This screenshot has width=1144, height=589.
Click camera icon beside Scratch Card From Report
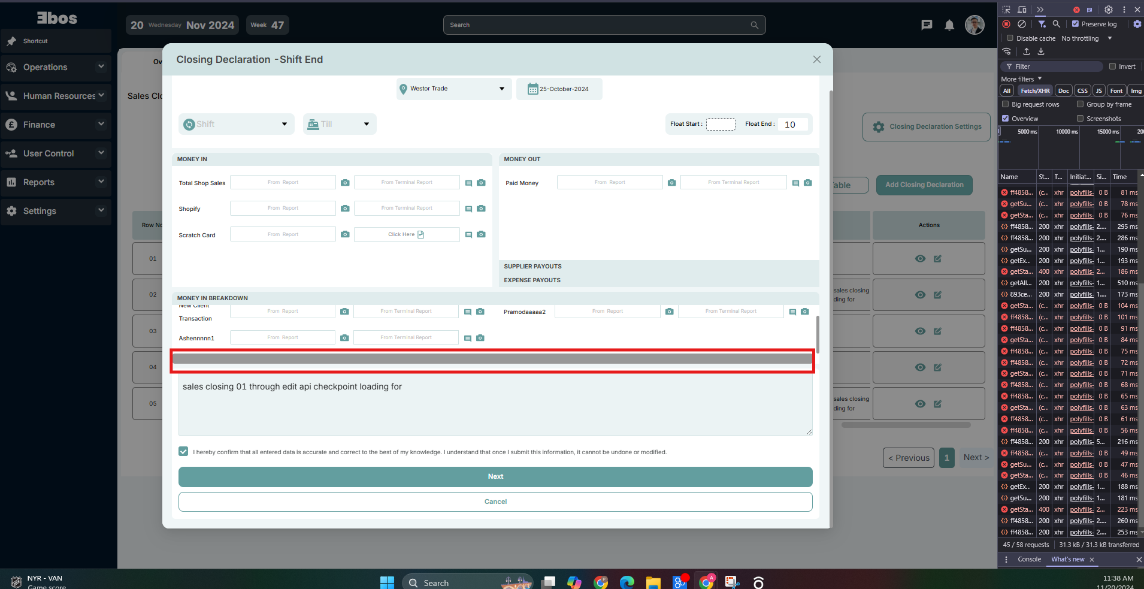[345, 234]
